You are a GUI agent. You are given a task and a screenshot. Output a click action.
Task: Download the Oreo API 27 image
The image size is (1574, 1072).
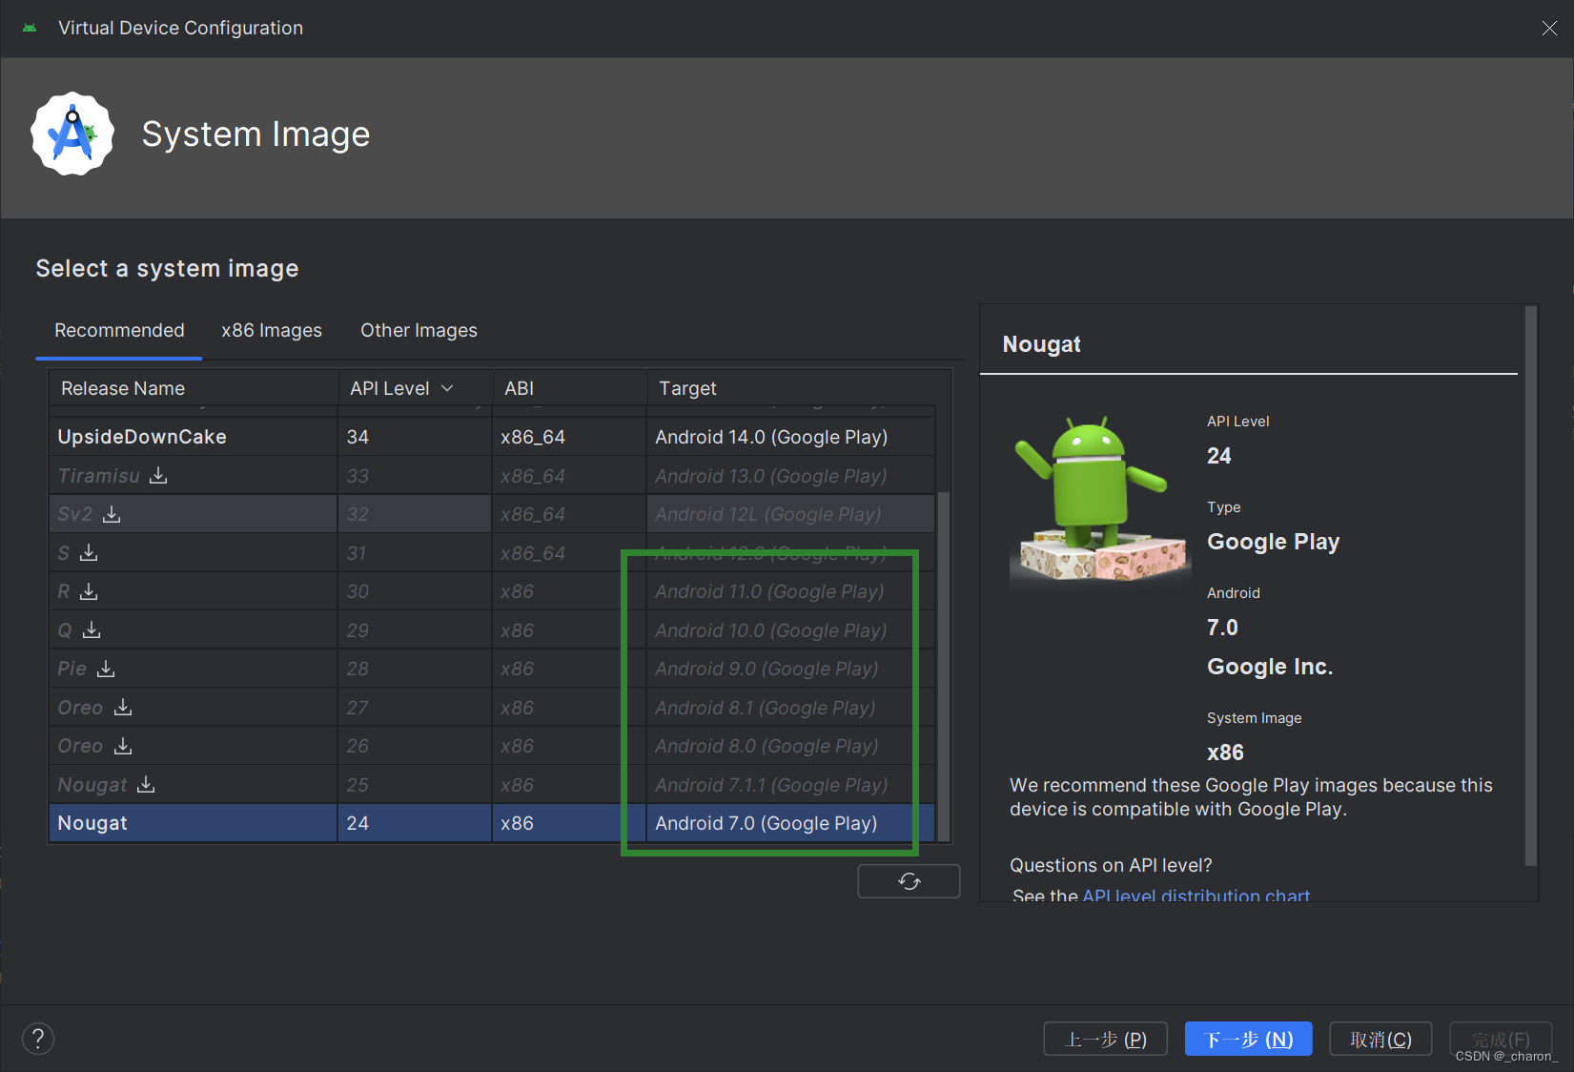pos(123,707)
